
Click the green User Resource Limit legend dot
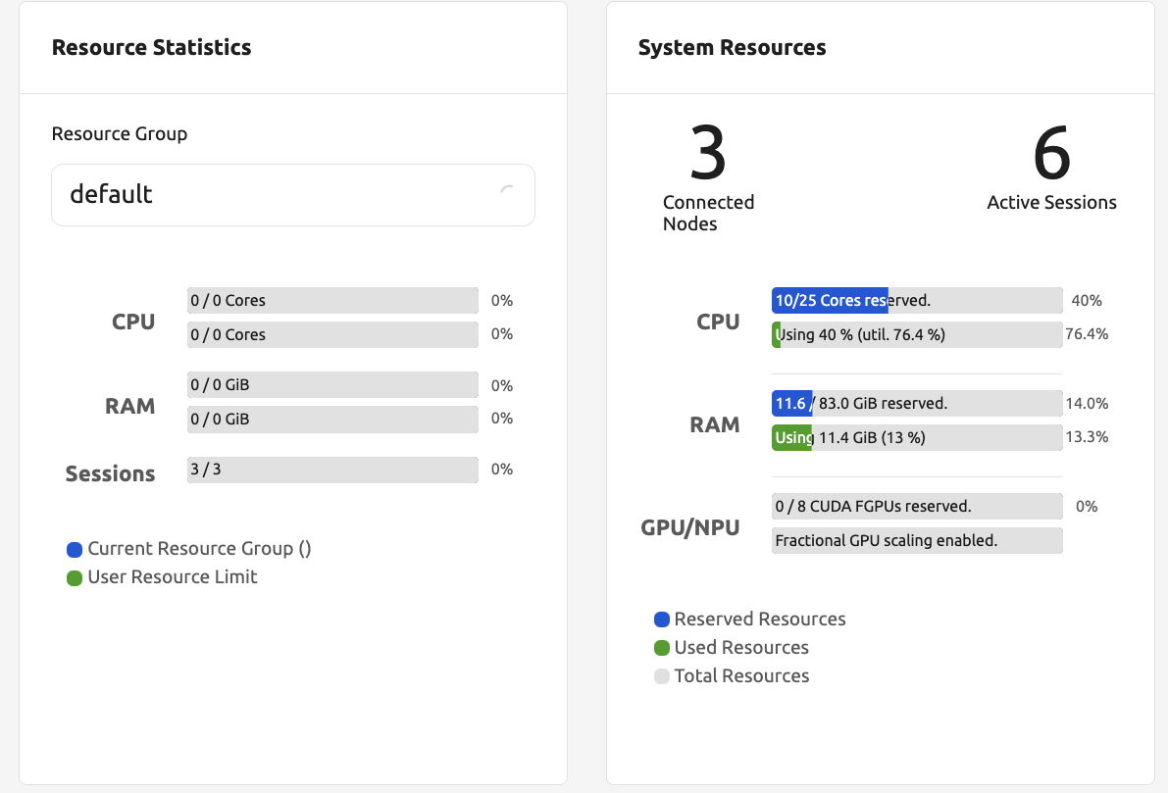click(x=75, y=578)
